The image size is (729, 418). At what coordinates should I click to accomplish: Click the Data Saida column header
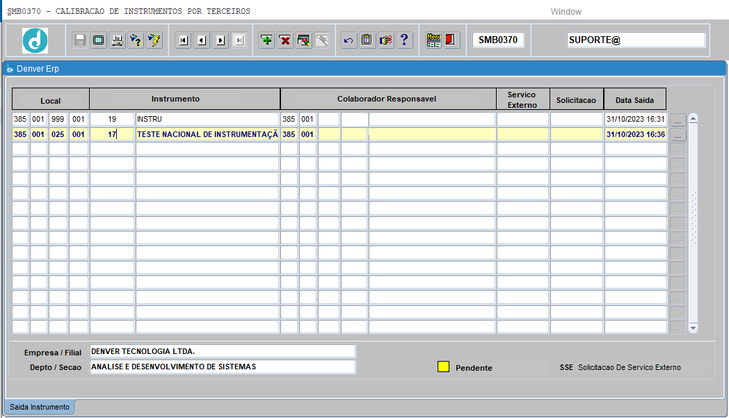635,99
